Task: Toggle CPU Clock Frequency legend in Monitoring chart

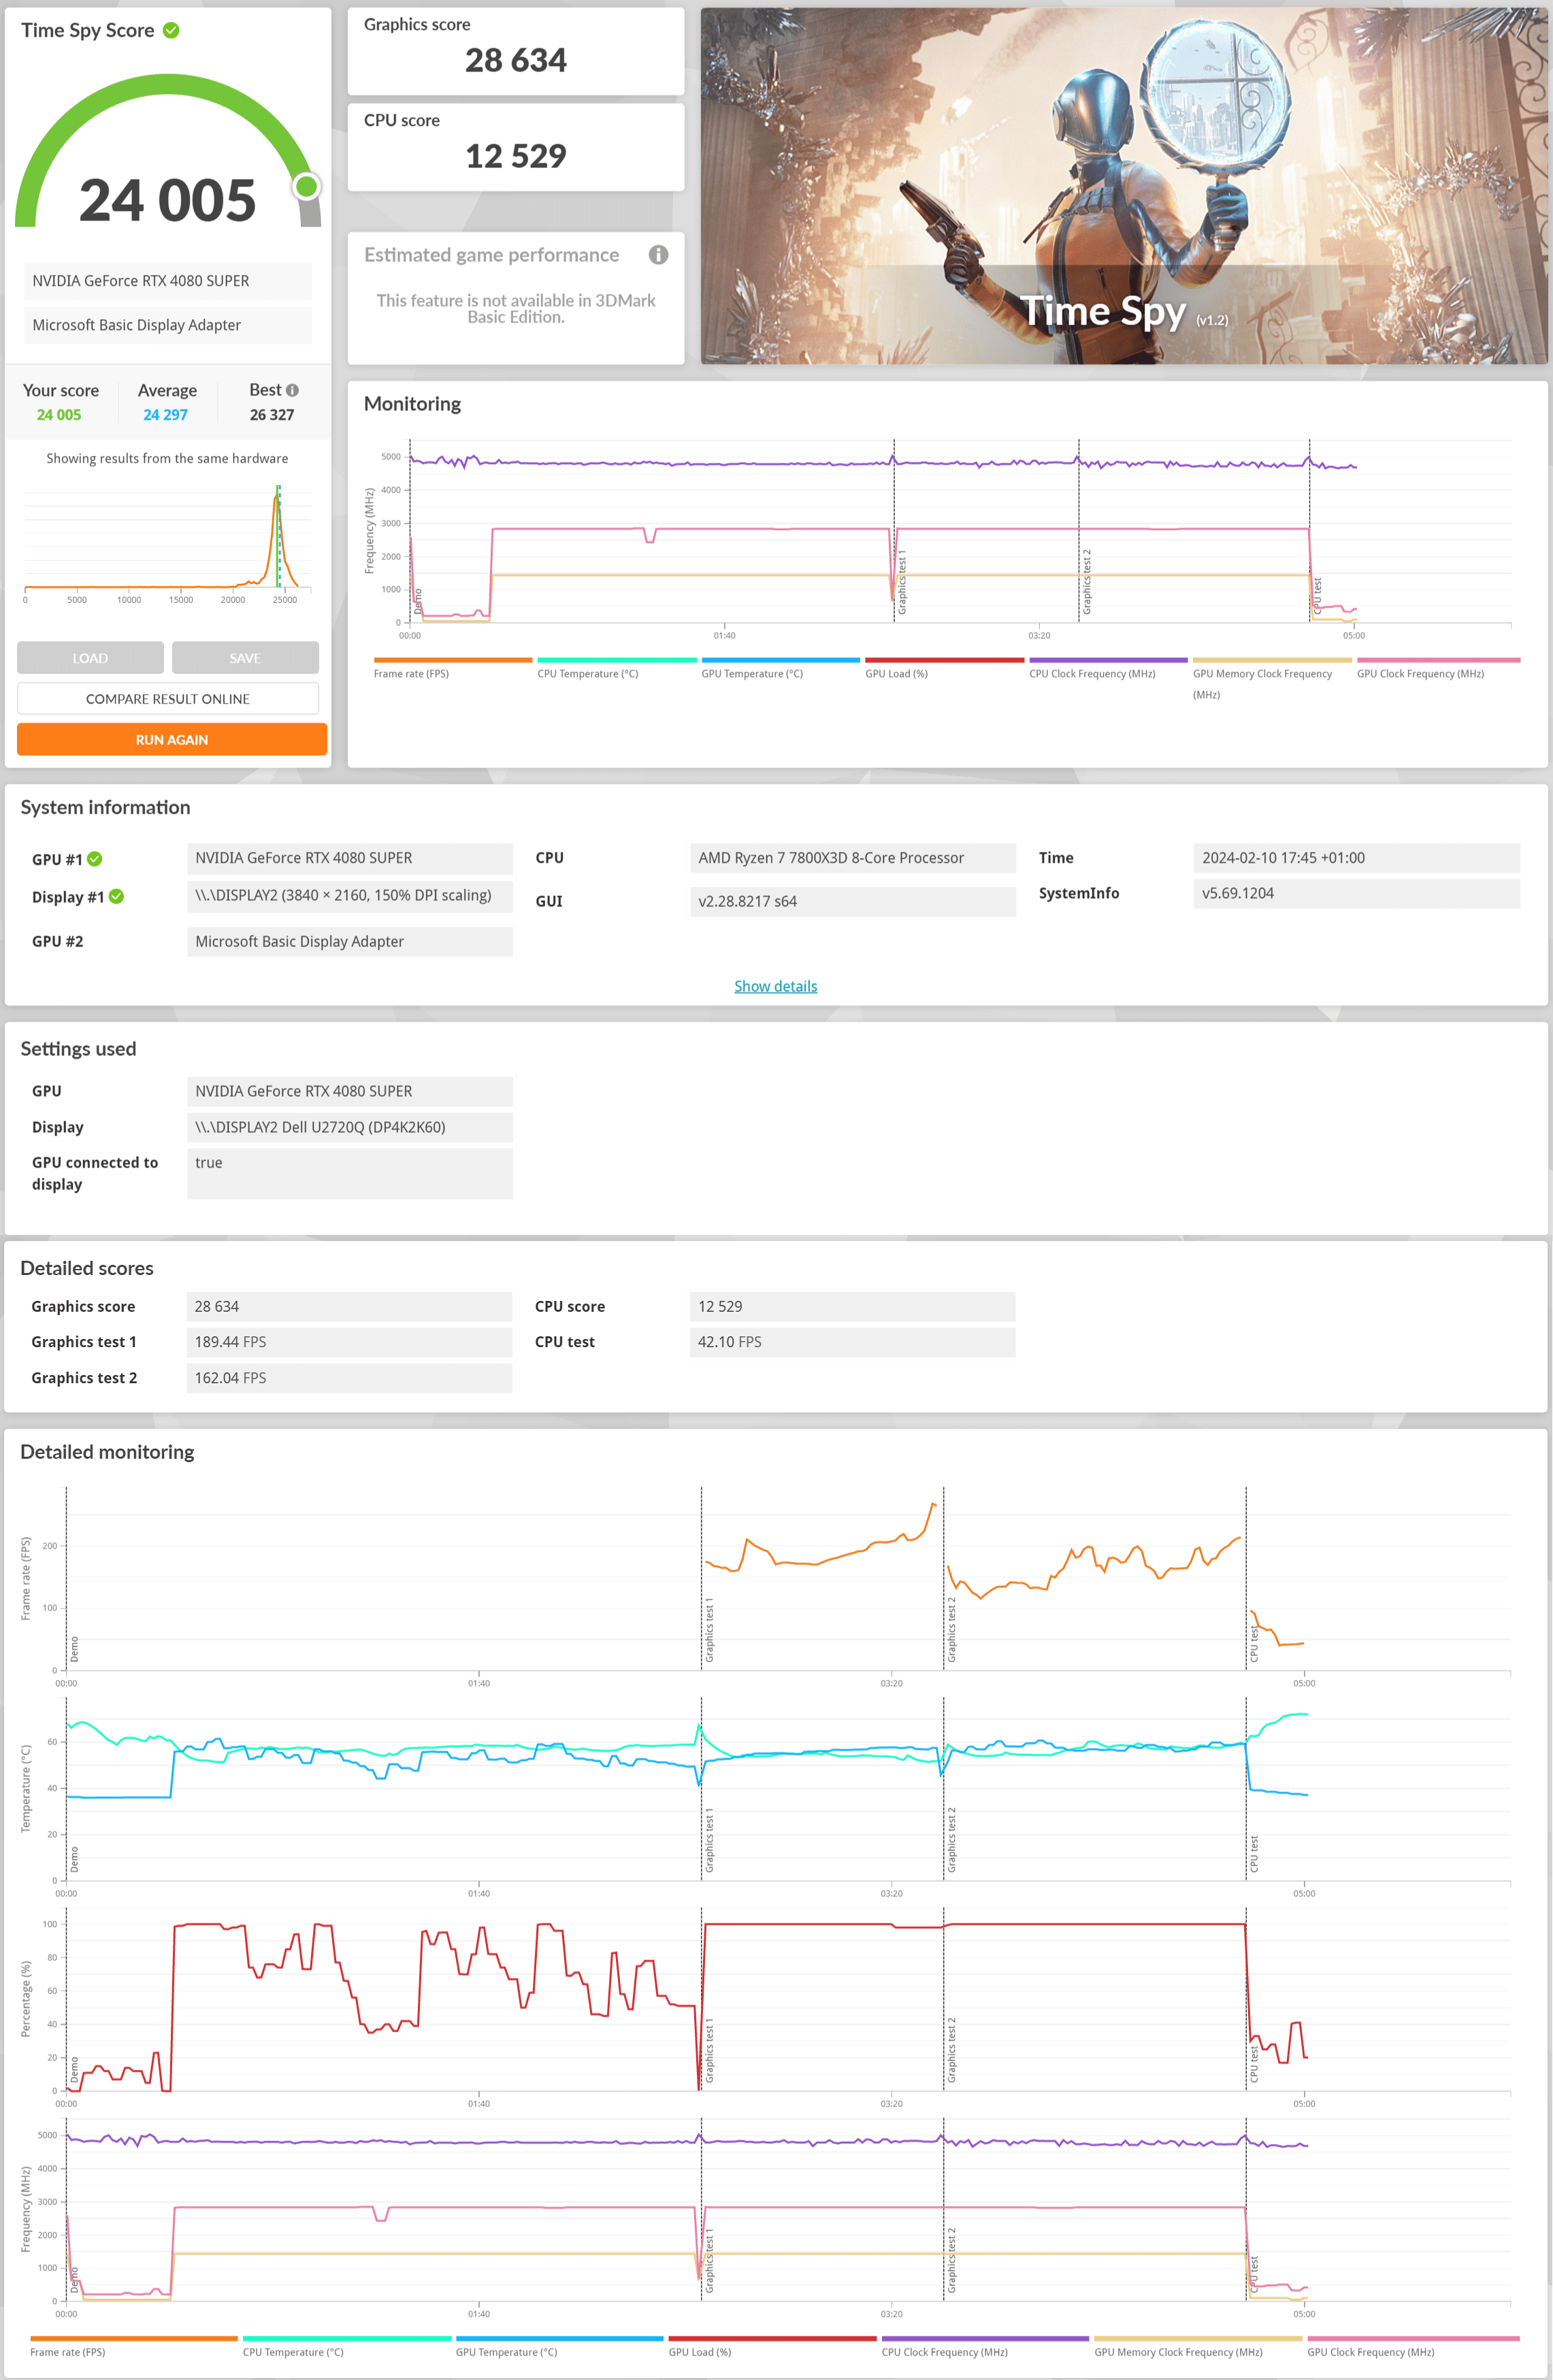Action: coord(1092,673)
